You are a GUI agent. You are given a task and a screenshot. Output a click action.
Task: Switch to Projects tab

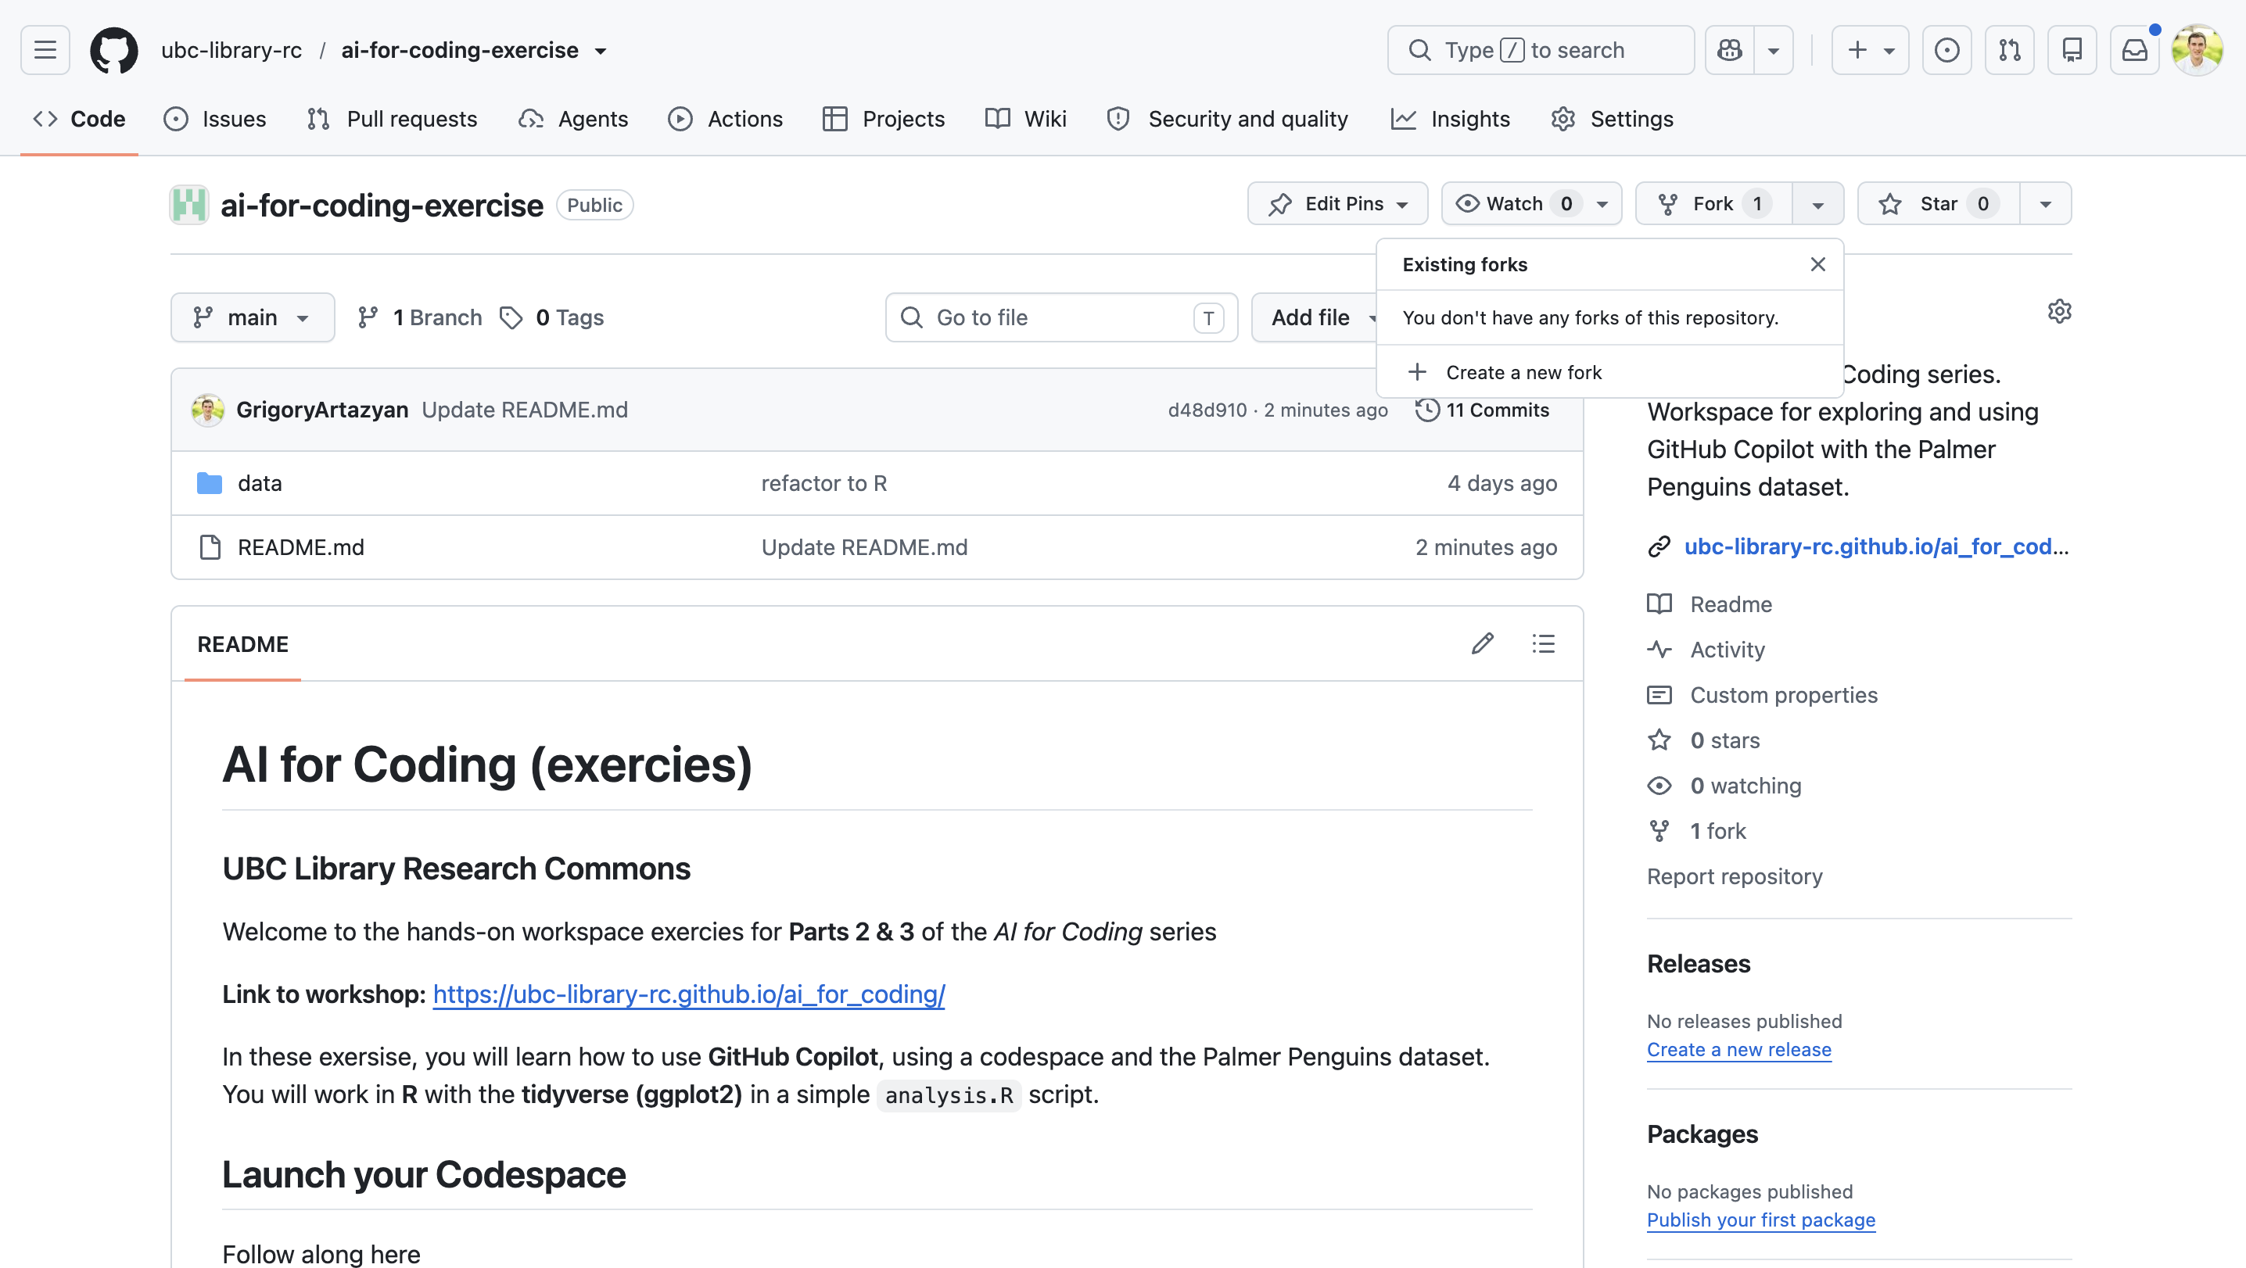[x=883, y=119]
